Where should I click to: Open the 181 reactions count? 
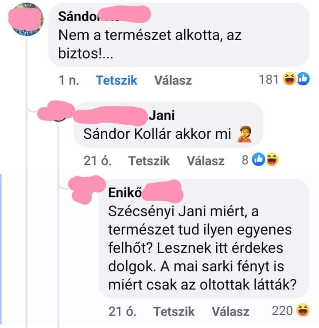[268, 79]
